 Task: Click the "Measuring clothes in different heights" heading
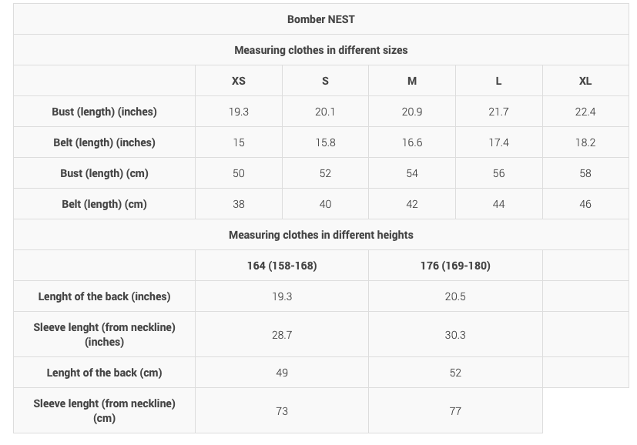coord(320,235)
